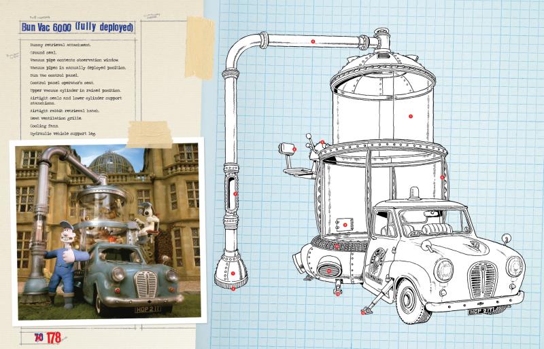Click the red marker on the rabbit retrieval hatch

345,224
